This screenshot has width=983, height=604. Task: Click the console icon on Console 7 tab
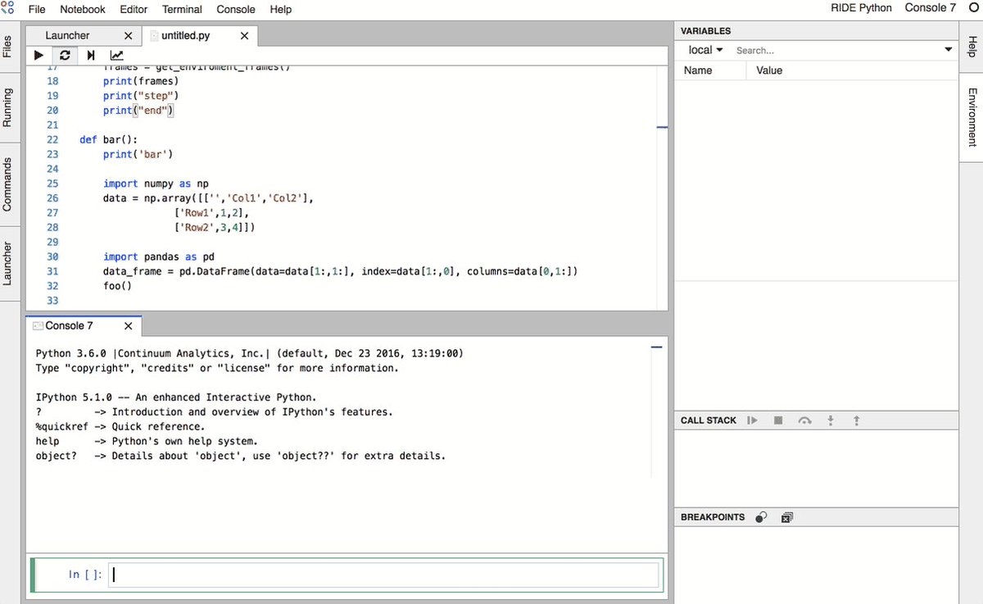tap(38, 325)
